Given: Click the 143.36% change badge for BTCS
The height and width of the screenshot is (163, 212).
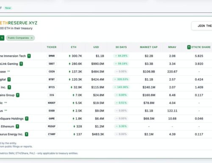Looking at the screenshot, I should (121, 87).
